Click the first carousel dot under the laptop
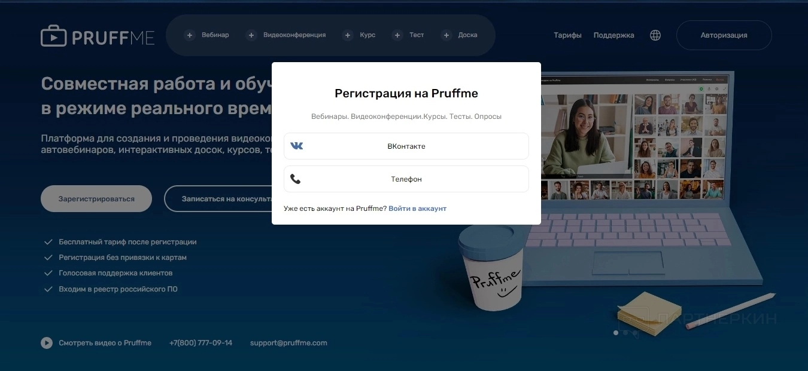 pos(616,333)
